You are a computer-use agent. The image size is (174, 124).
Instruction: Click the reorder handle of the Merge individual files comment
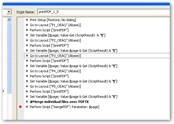point(27,102)
